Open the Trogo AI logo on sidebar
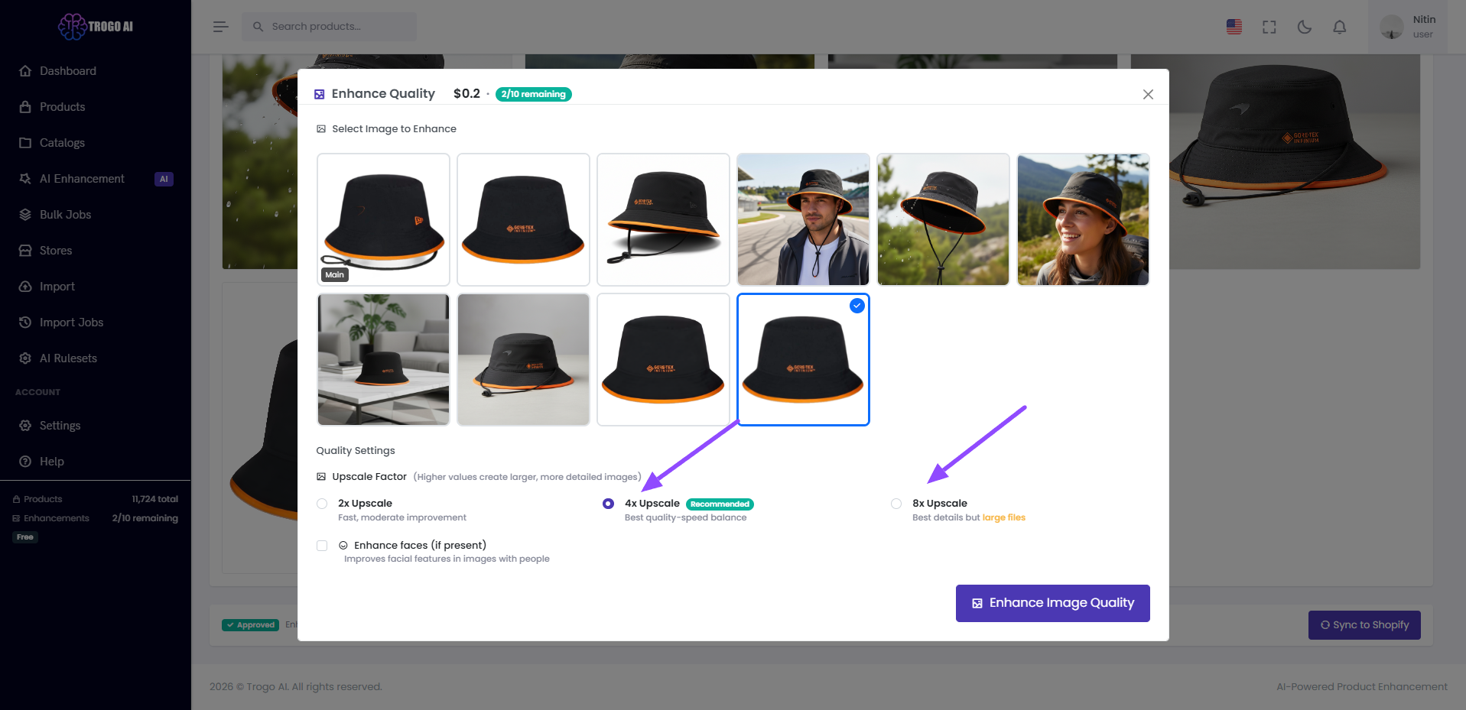Screen dimensions: 1466x710 click(94, 25)
